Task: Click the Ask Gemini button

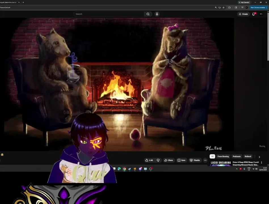Action: click(x=244, y=2)
